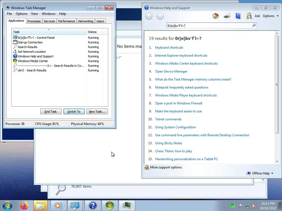This screenshot has width=282, height=211.
Task: Click the network tray icon
Action: [248, 206]
